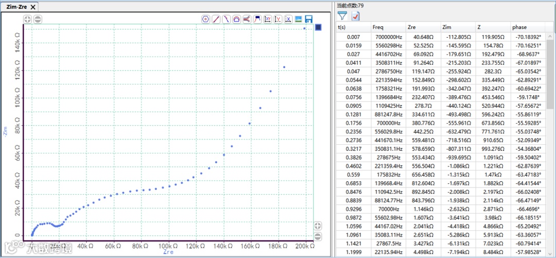The height and width of the screenshot is (258, 556).
Task: Select the Freq cell 110942.5Hz
Action: 388,192
